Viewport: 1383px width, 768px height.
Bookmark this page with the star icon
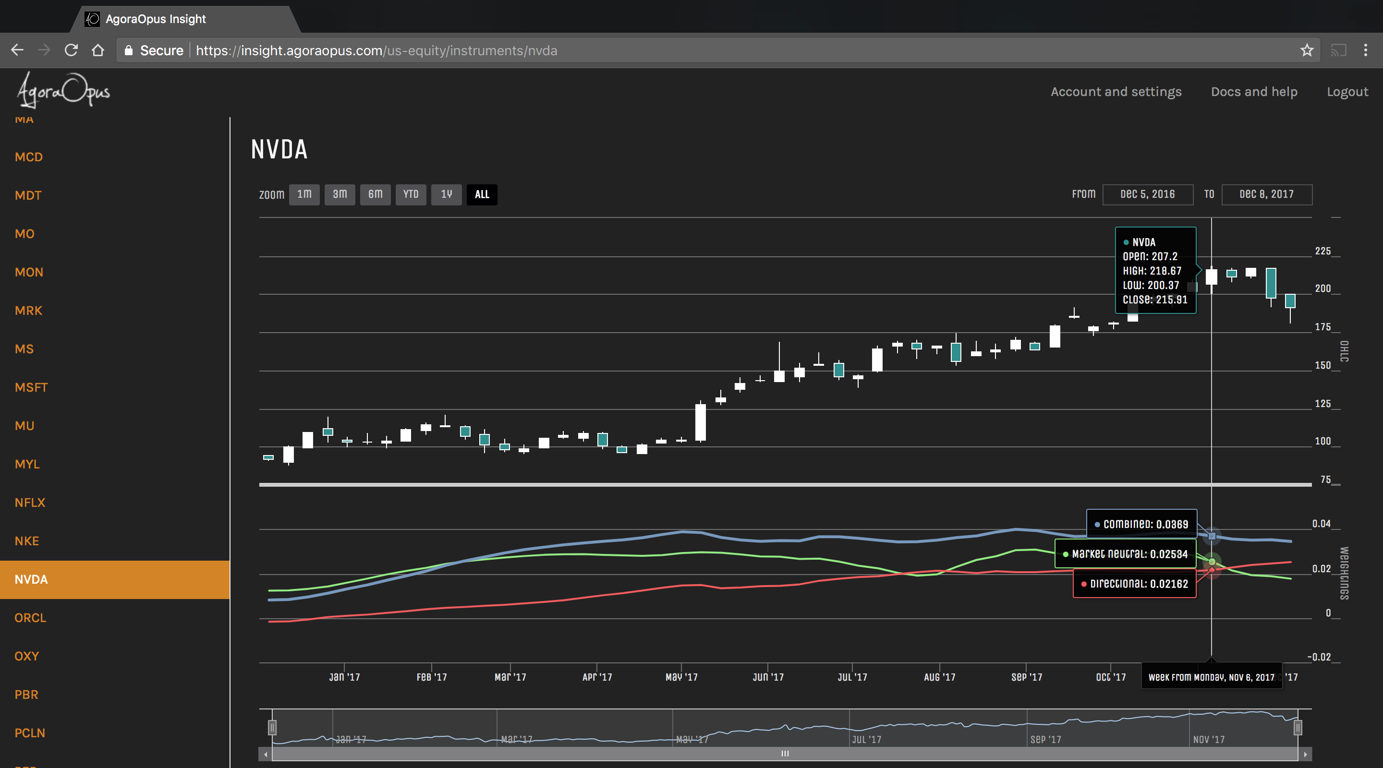point(1307,50)
